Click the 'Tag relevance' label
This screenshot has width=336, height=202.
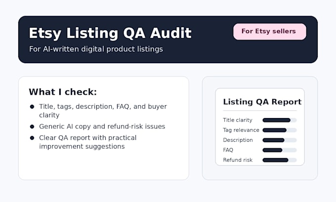coord(241,130)
